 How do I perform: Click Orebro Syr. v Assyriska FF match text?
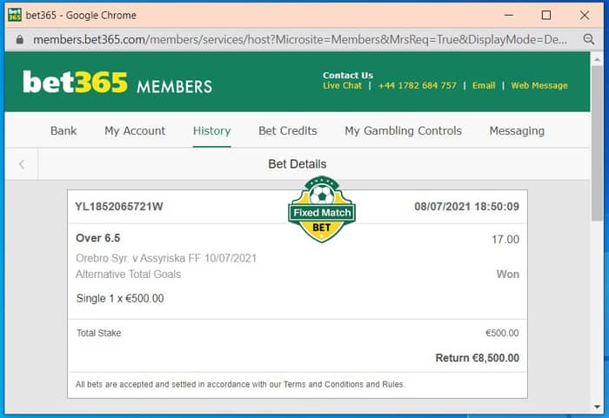coord(166,258)
